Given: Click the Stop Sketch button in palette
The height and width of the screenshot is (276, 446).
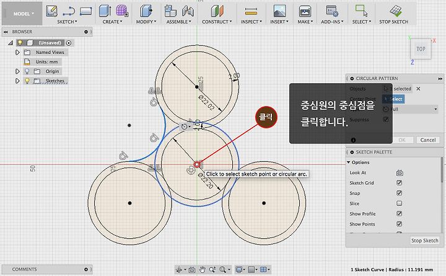Looking at the screenshot, I should point(425,241).
